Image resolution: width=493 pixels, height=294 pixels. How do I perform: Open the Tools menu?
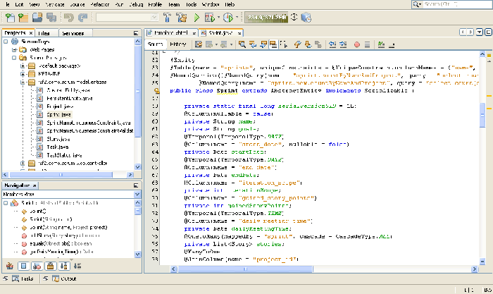[191, 4]
